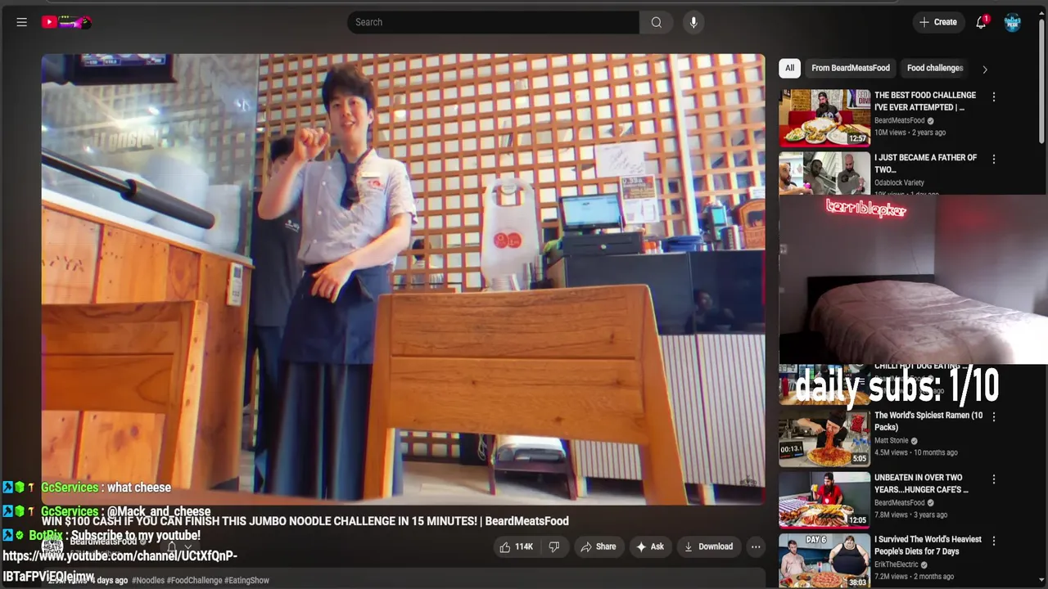This screenshot has width=1048, height=589.
Task: Open I Just Became a Father thumbnail
Action: click(x=824, y=173)
